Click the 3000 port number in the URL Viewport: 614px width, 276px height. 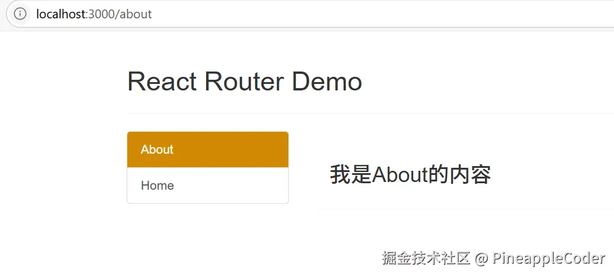(101, 14)
